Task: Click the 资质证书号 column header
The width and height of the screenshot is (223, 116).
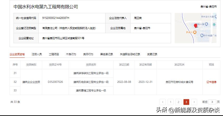Action: 55,65
